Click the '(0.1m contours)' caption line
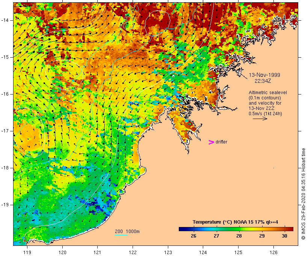 click(264, 98)
